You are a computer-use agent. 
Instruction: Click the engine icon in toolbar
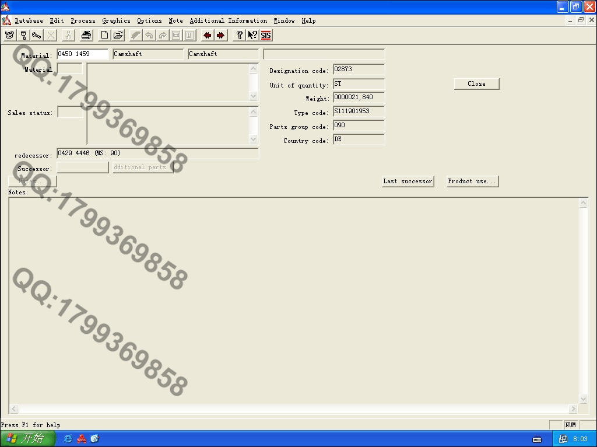pyautogui.click(x=9, y=36)
